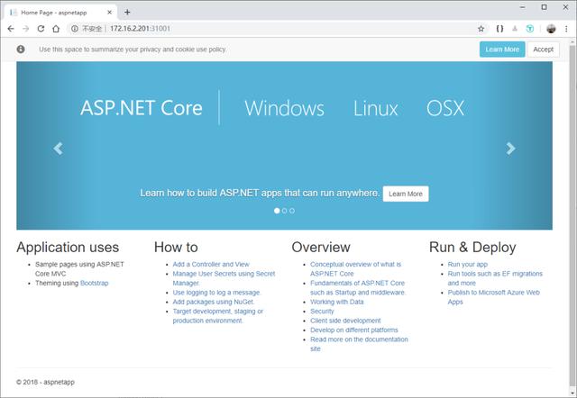Select the Home Page - aspnetapp tab

pyautogui.click(x=61, y=12)
